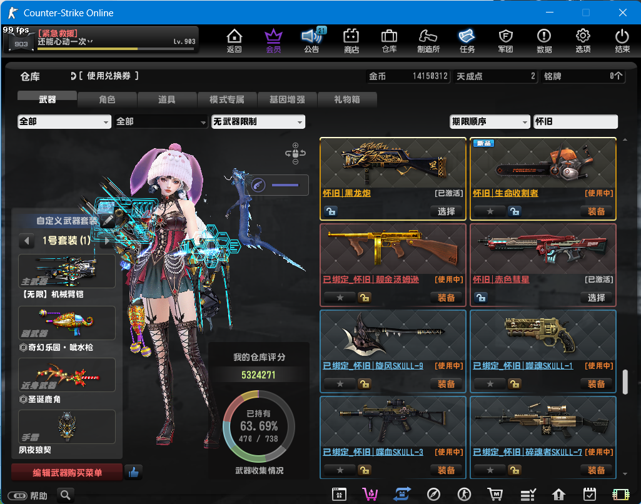Open the house alert icon in bottom bar
This screenshot has width=641, height=504.
click(x=558, y=495)
